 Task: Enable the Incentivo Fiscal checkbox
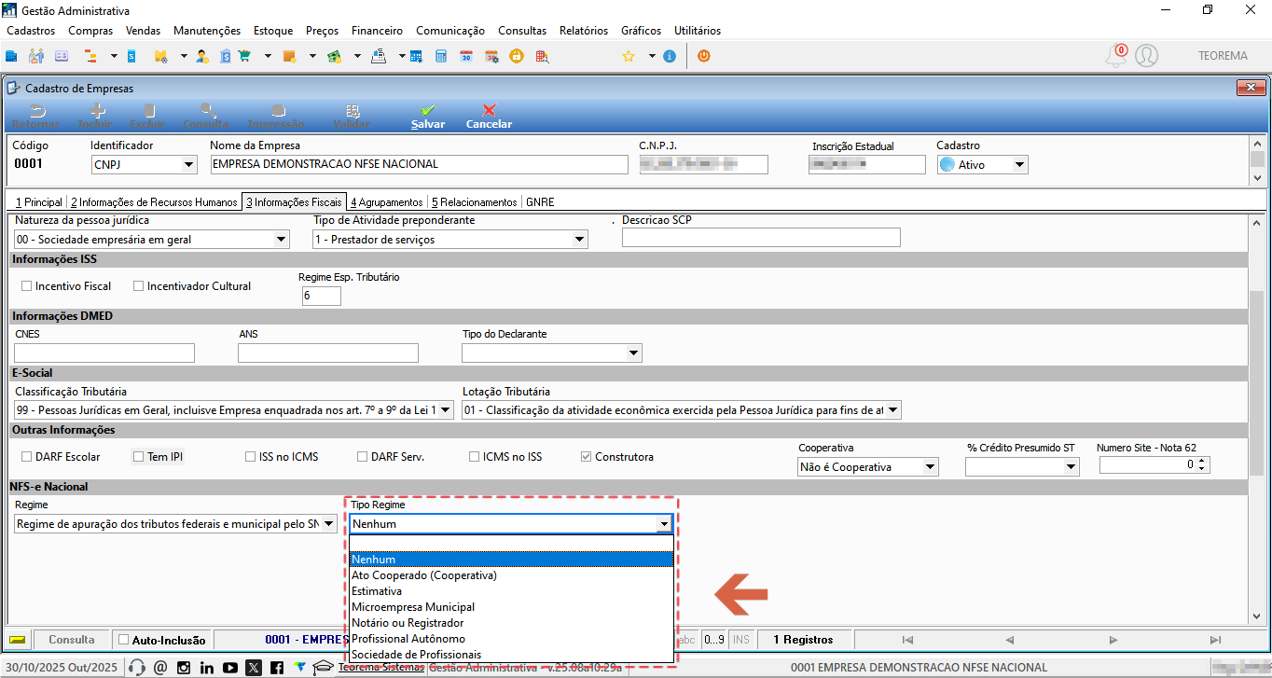click(x=26, y=286)
